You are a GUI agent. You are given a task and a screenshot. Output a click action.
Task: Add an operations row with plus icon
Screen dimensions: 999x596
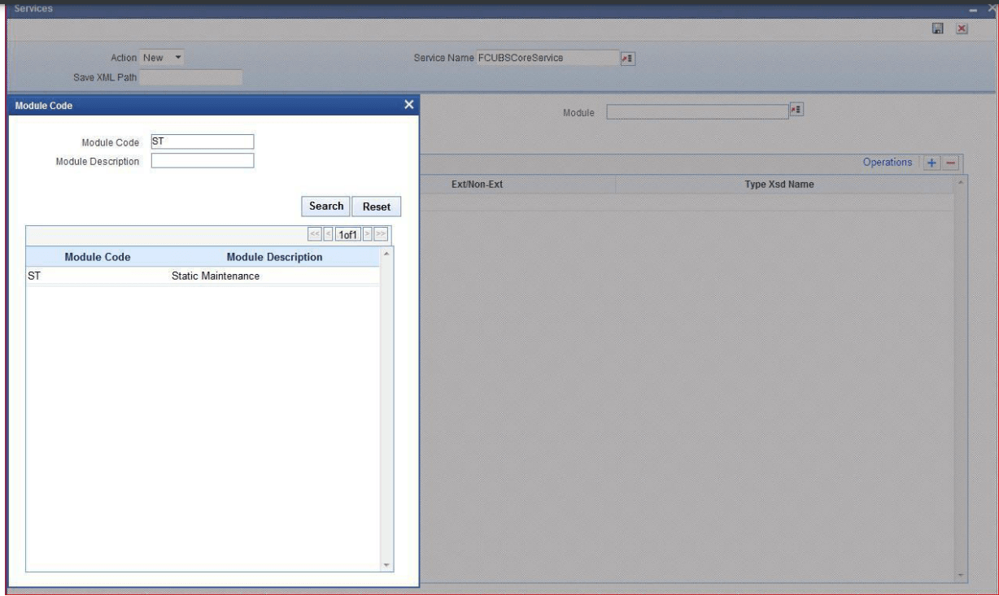click(x=933, y=163)
